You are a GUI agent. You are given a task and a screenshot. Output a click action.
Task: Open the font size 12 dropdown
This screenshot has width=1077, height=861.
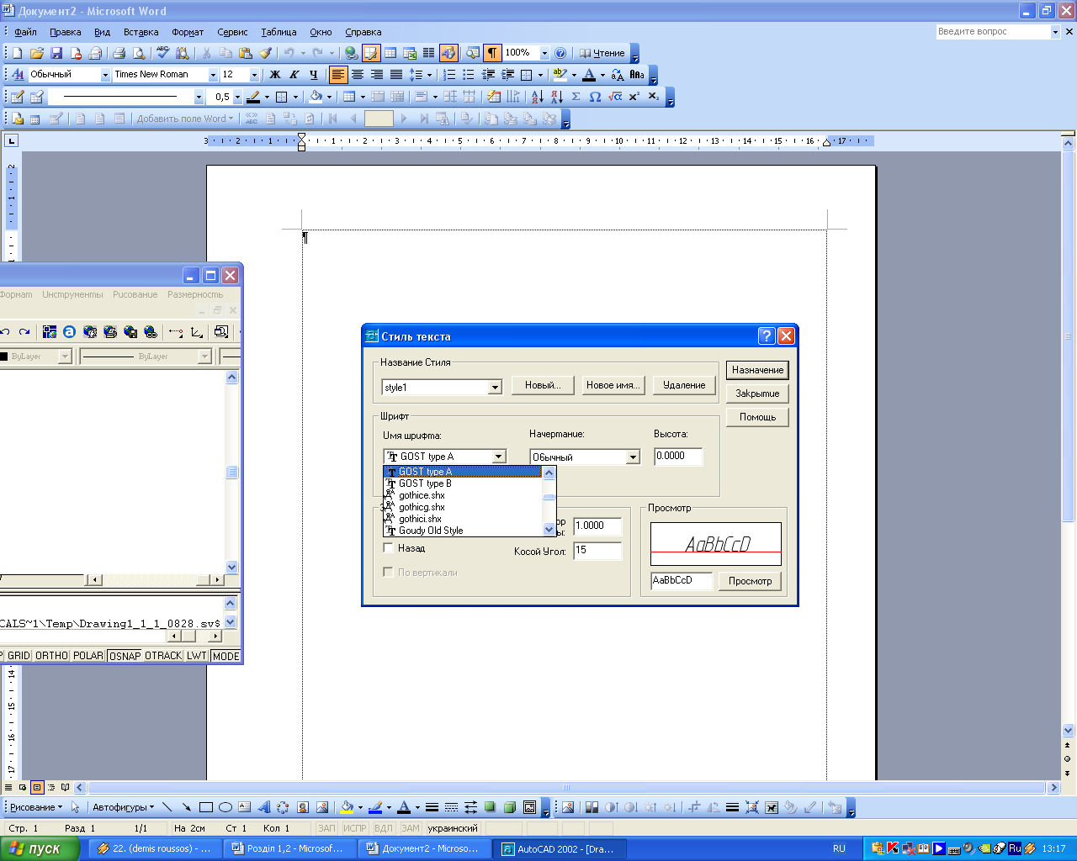pos(253,75)
